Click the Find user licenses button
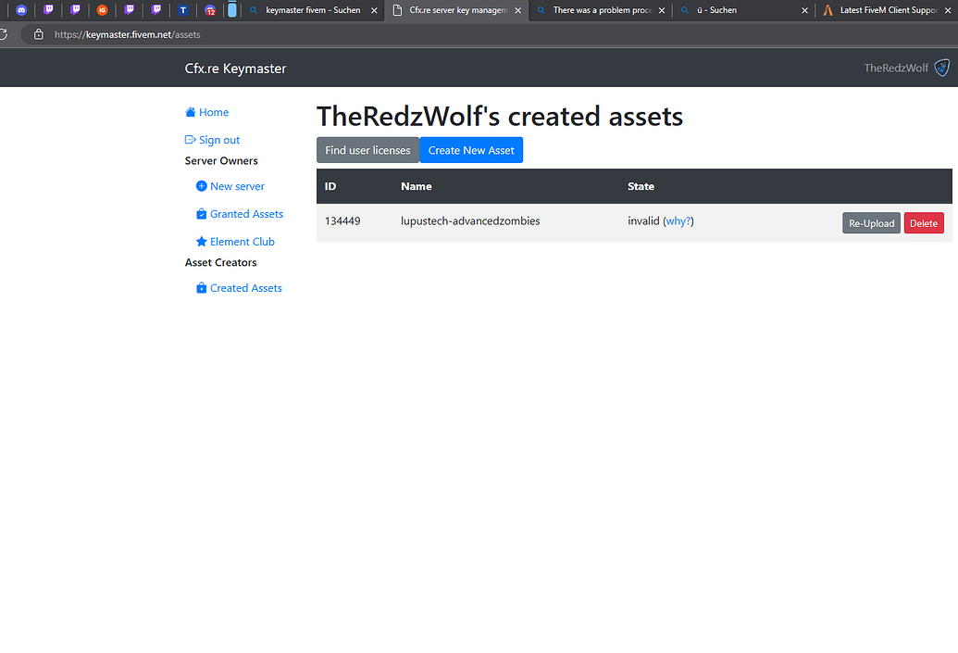958x653 pixels. point(367,150)
